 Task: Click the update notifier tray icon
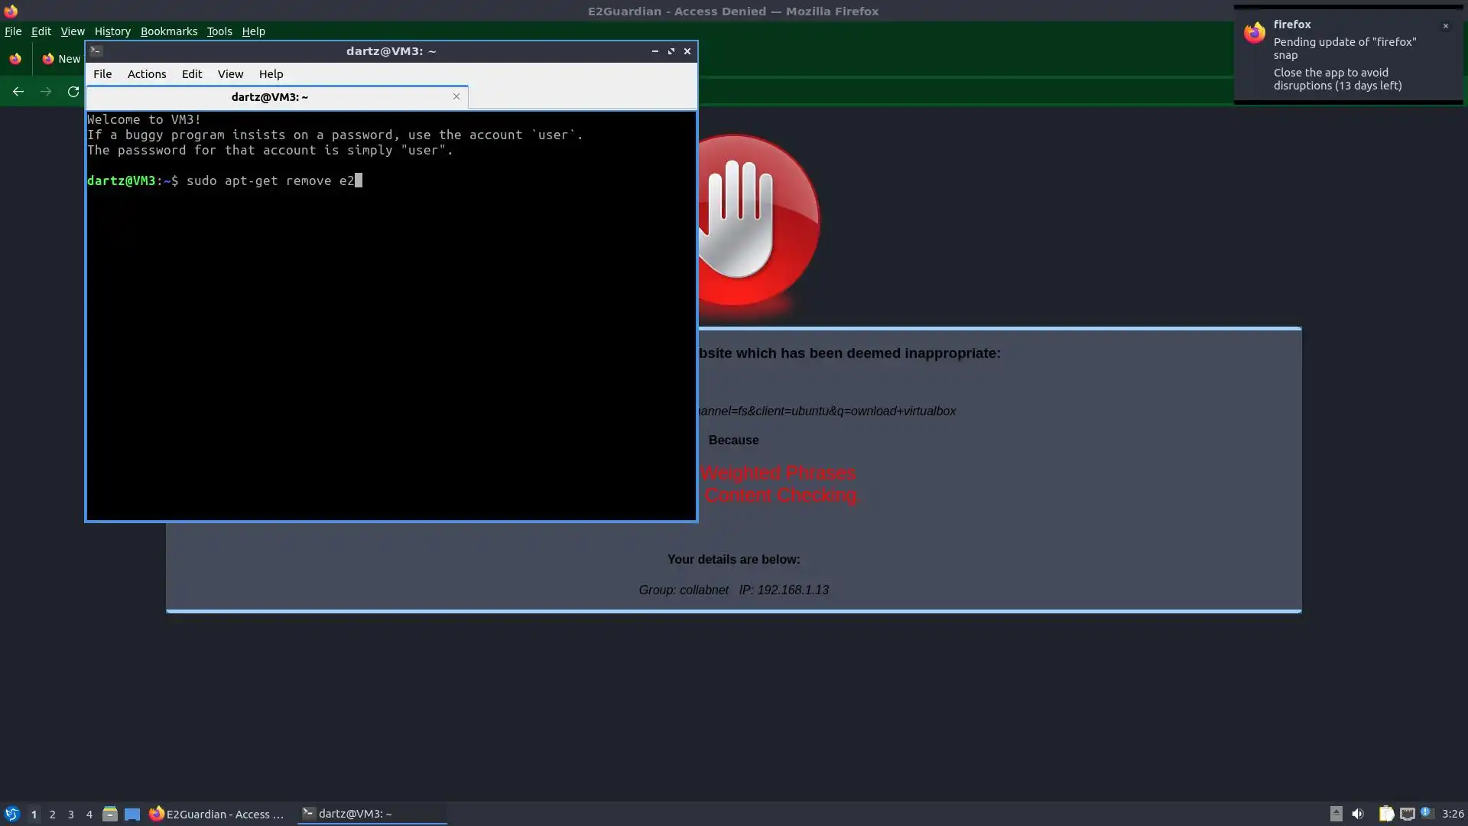coord(1427,813)
